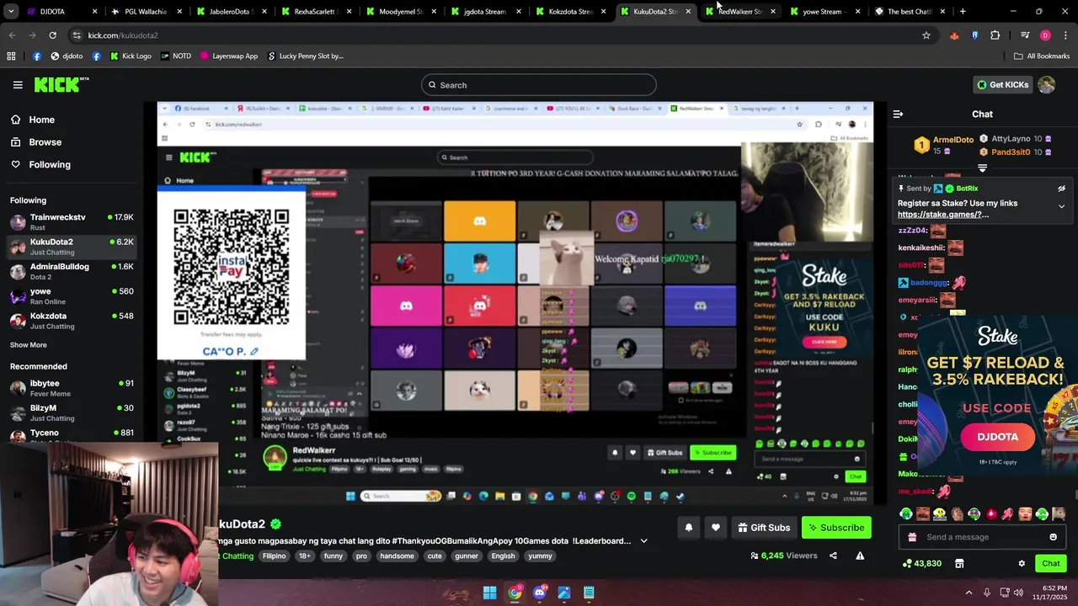
Task: Expand the gift leaderboard chevron
Action: (982, 168)
